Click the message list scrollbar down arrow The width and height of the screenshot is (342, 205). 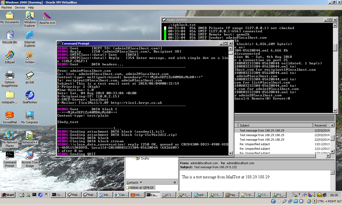(332, 152)
